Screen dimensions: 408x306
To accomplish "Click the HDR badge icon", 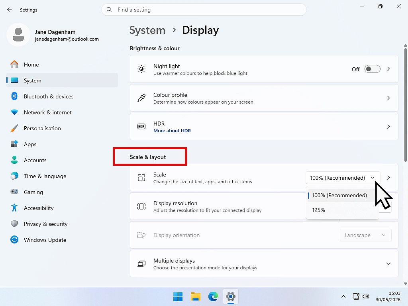I will point(141,126).
